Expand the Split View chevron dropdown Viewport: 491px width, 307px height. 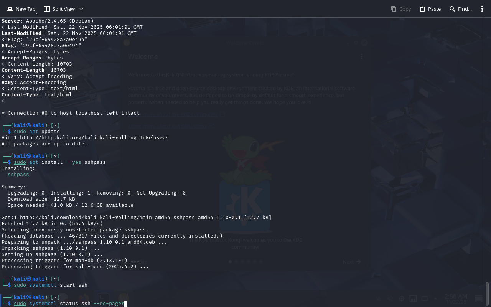click(x=81, y=9)
